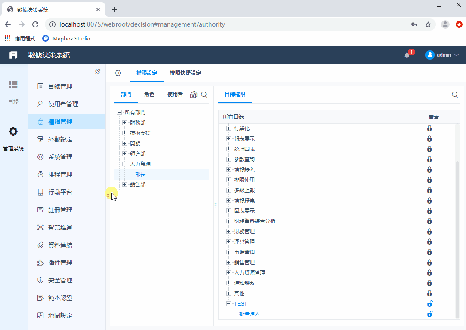Screen dimensions: 466x330
Task: Select 部長 under 人力資源
Action: point(141,174)
